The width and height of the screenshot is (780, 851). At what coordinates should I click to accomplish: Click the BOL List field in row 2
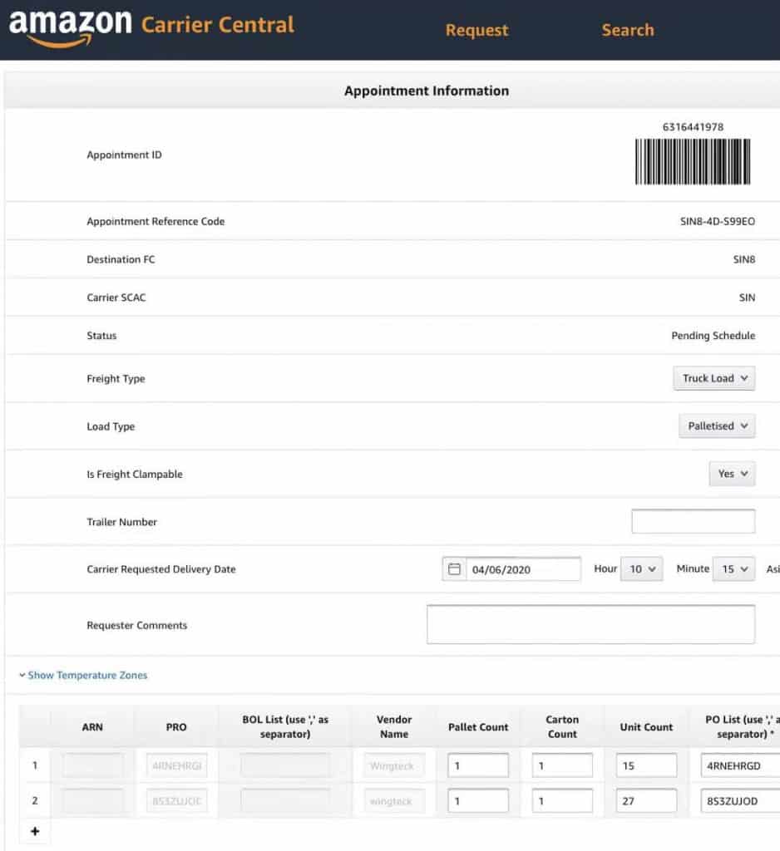(x=285, y=800)
